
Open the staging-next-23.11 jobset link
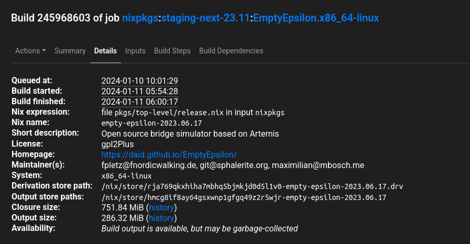[205, 18]
